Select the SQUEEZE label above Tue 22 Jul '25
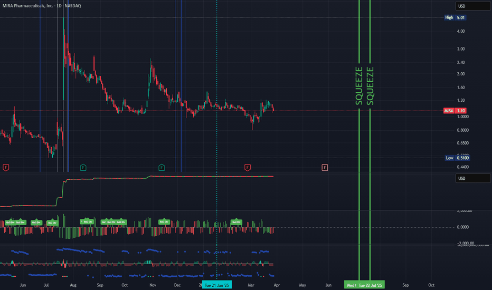 370,86
